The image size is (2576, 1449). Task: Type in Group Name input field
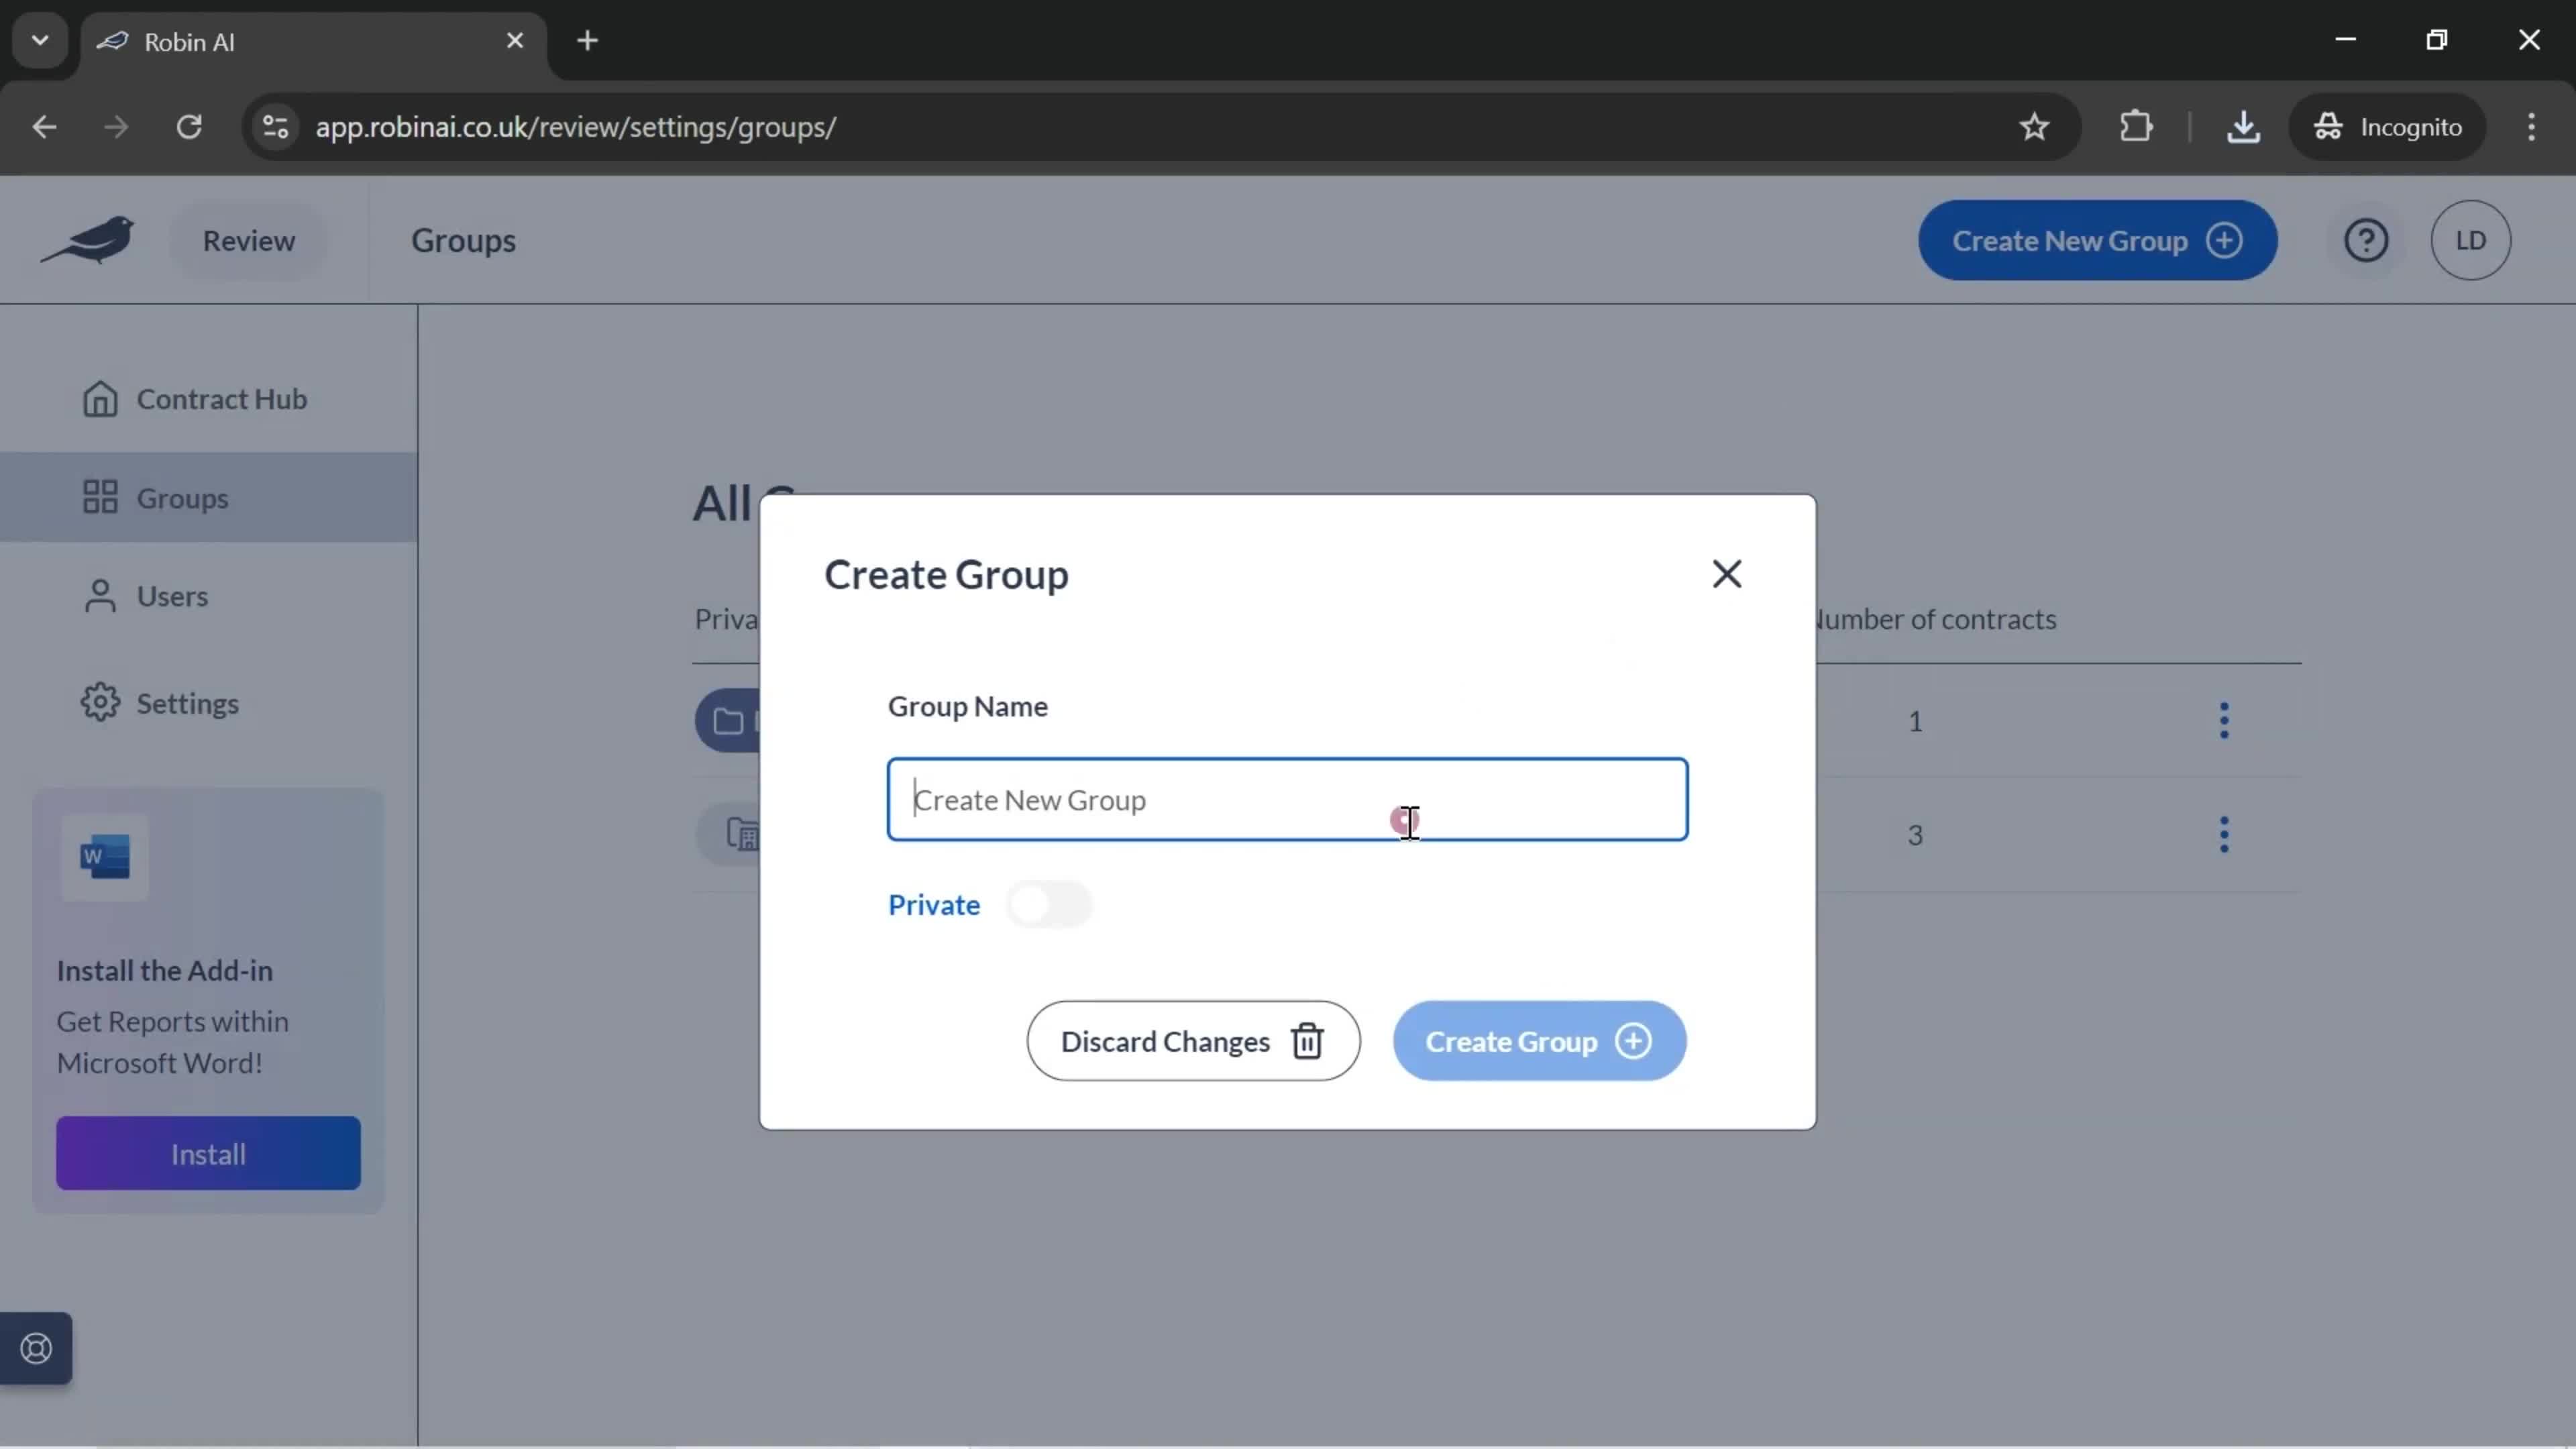[x=1286, y=798]
